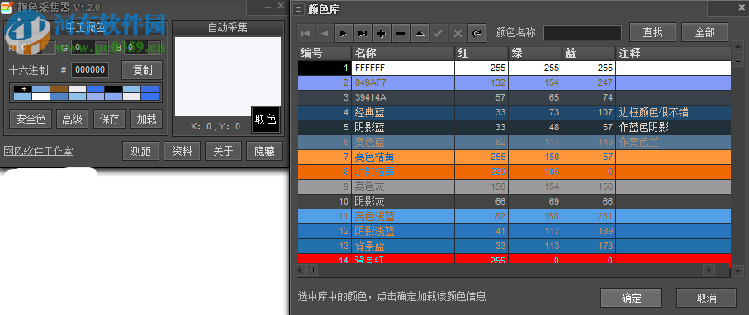749x315 pixels.
Task: Click the 颜色名称 search input field
Action: [x=582, y=32]
